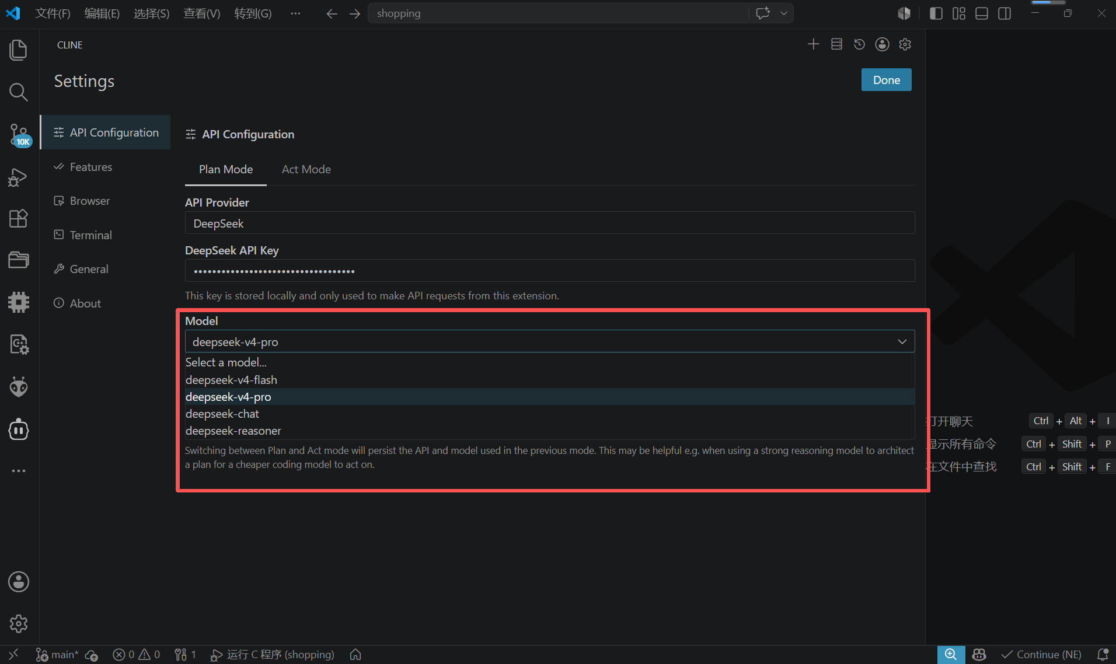
Task: Choose highlighted deepseek-v4-pro option in list
Action: click(x=550, y=397)
